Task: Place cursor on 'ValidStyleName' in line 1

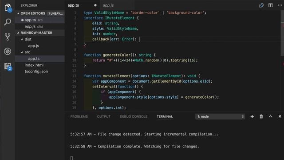Action: pos(109,13)
